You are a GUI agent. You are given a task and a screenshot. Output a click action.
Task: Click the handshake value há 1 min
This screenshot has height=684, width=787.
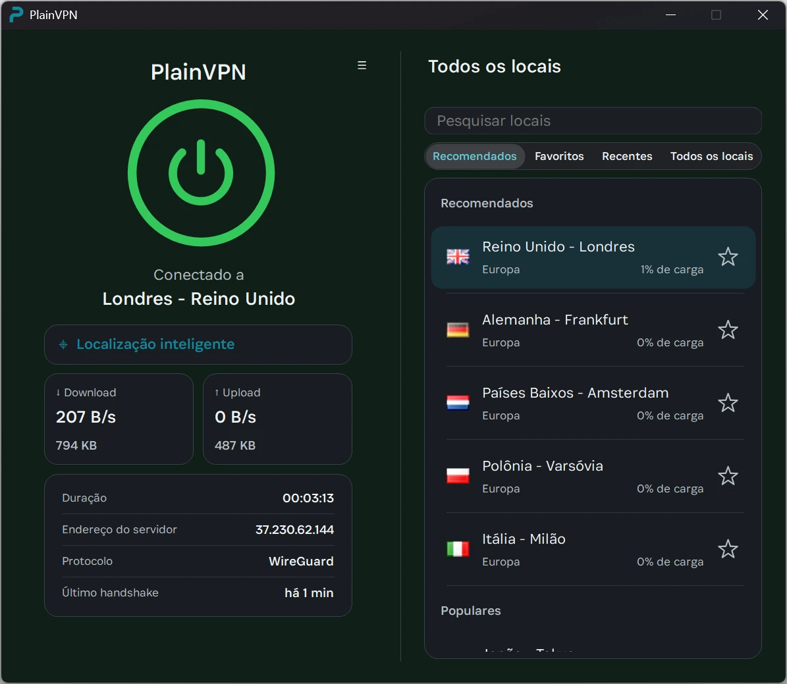(x=309, y=592)
